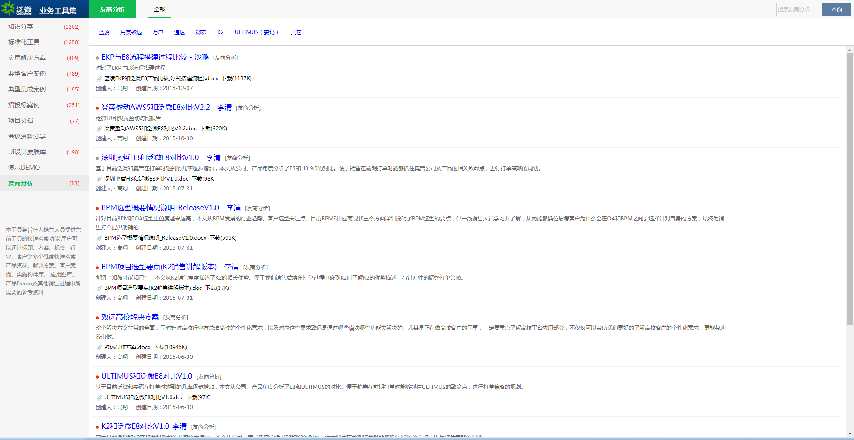The image size is (854, 440).
Task: Click attachment icon for 蓝凌EKP和泛微E8产品比较文档
Action: (x=100, y=78)
